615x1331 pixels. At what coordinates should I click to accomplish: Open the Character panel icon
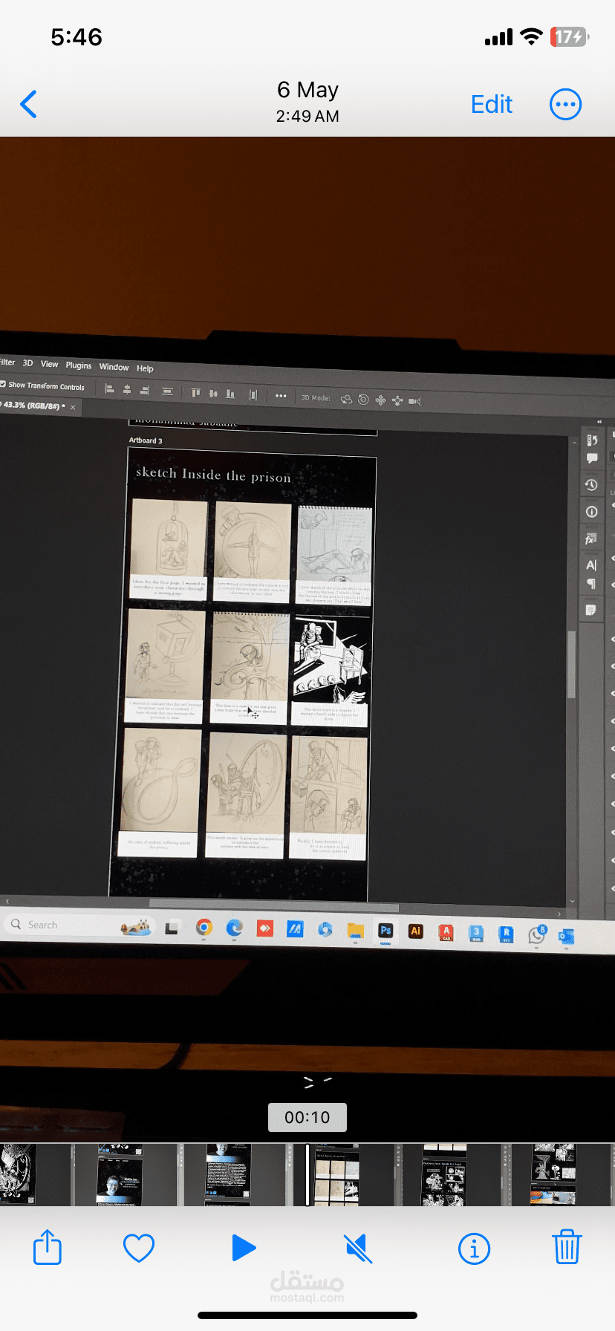591,565
